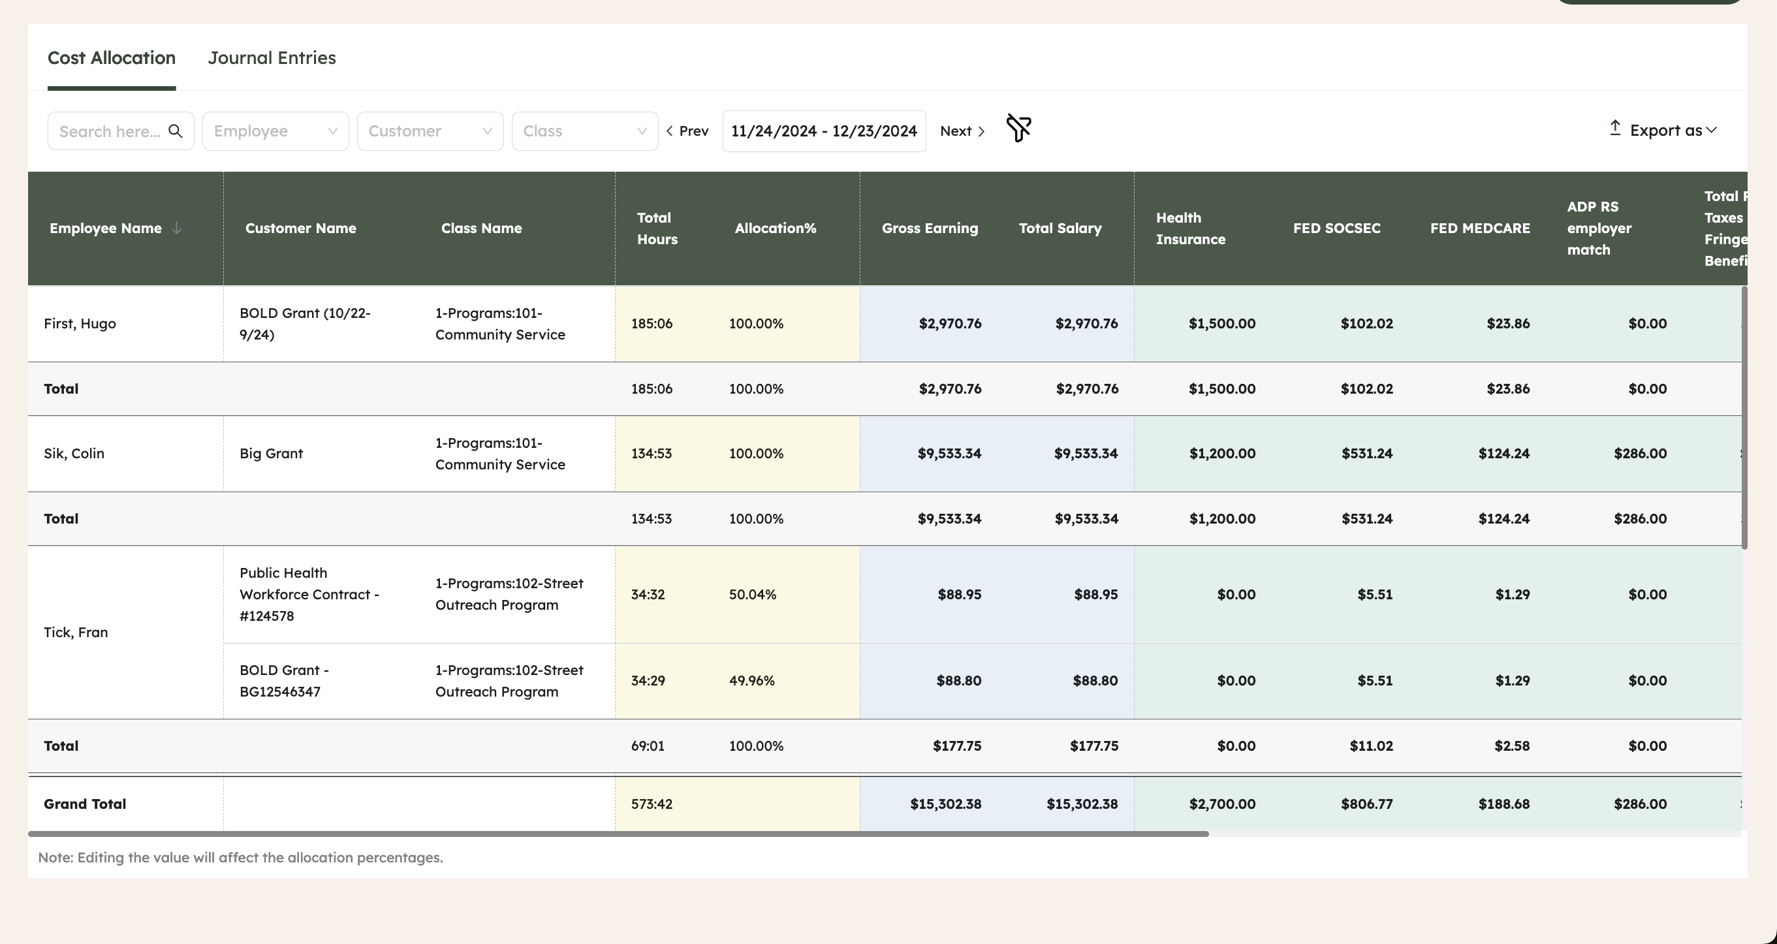Screen dimensions: 1777x944
Task: Edit Fran Tick's 50.04% allocation cell
Action: tap(753, 594)
